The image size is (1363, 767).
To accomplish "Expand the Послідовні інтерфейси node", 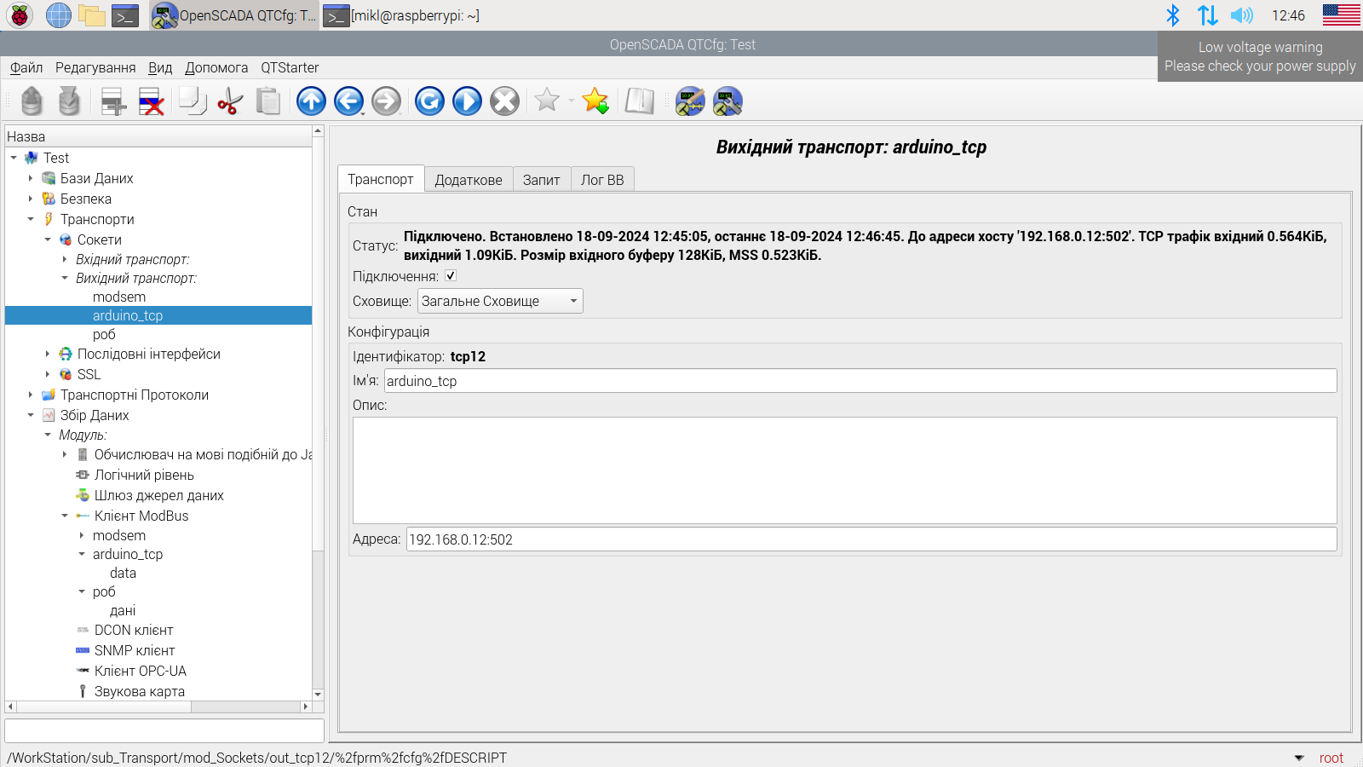I will (48, 354).
